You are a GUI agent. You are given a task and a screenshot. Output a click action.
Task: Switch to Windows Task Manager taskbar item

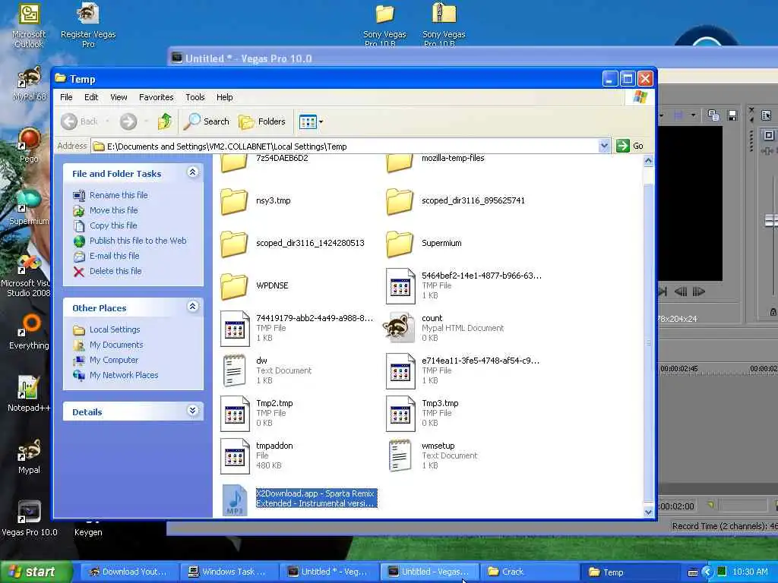pos(228,572)
